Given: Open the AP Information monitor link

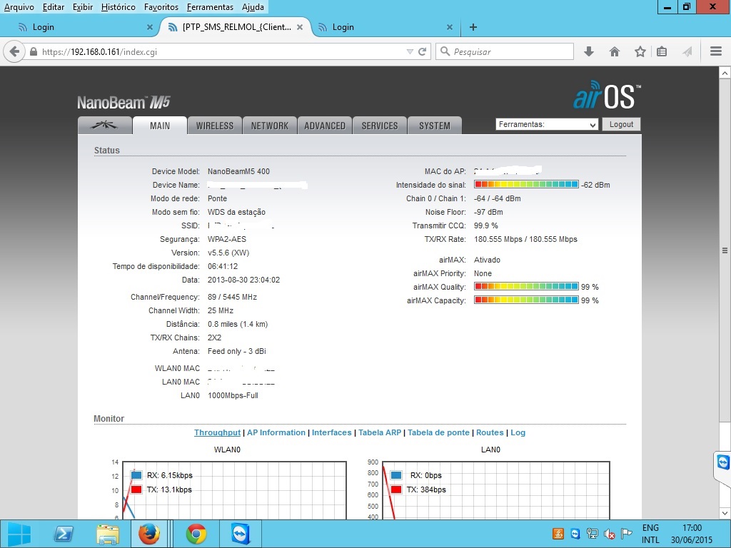Looking at the screenshot, I should pyautogui.click(x=276, y=432).
